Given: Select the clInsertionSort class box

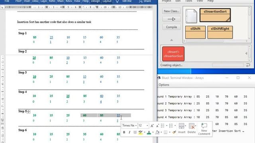Looking at the screenshot, I should point(215,15).
